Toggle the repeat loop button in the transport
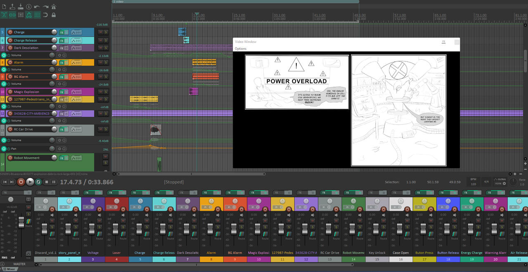 click(38, 182)
